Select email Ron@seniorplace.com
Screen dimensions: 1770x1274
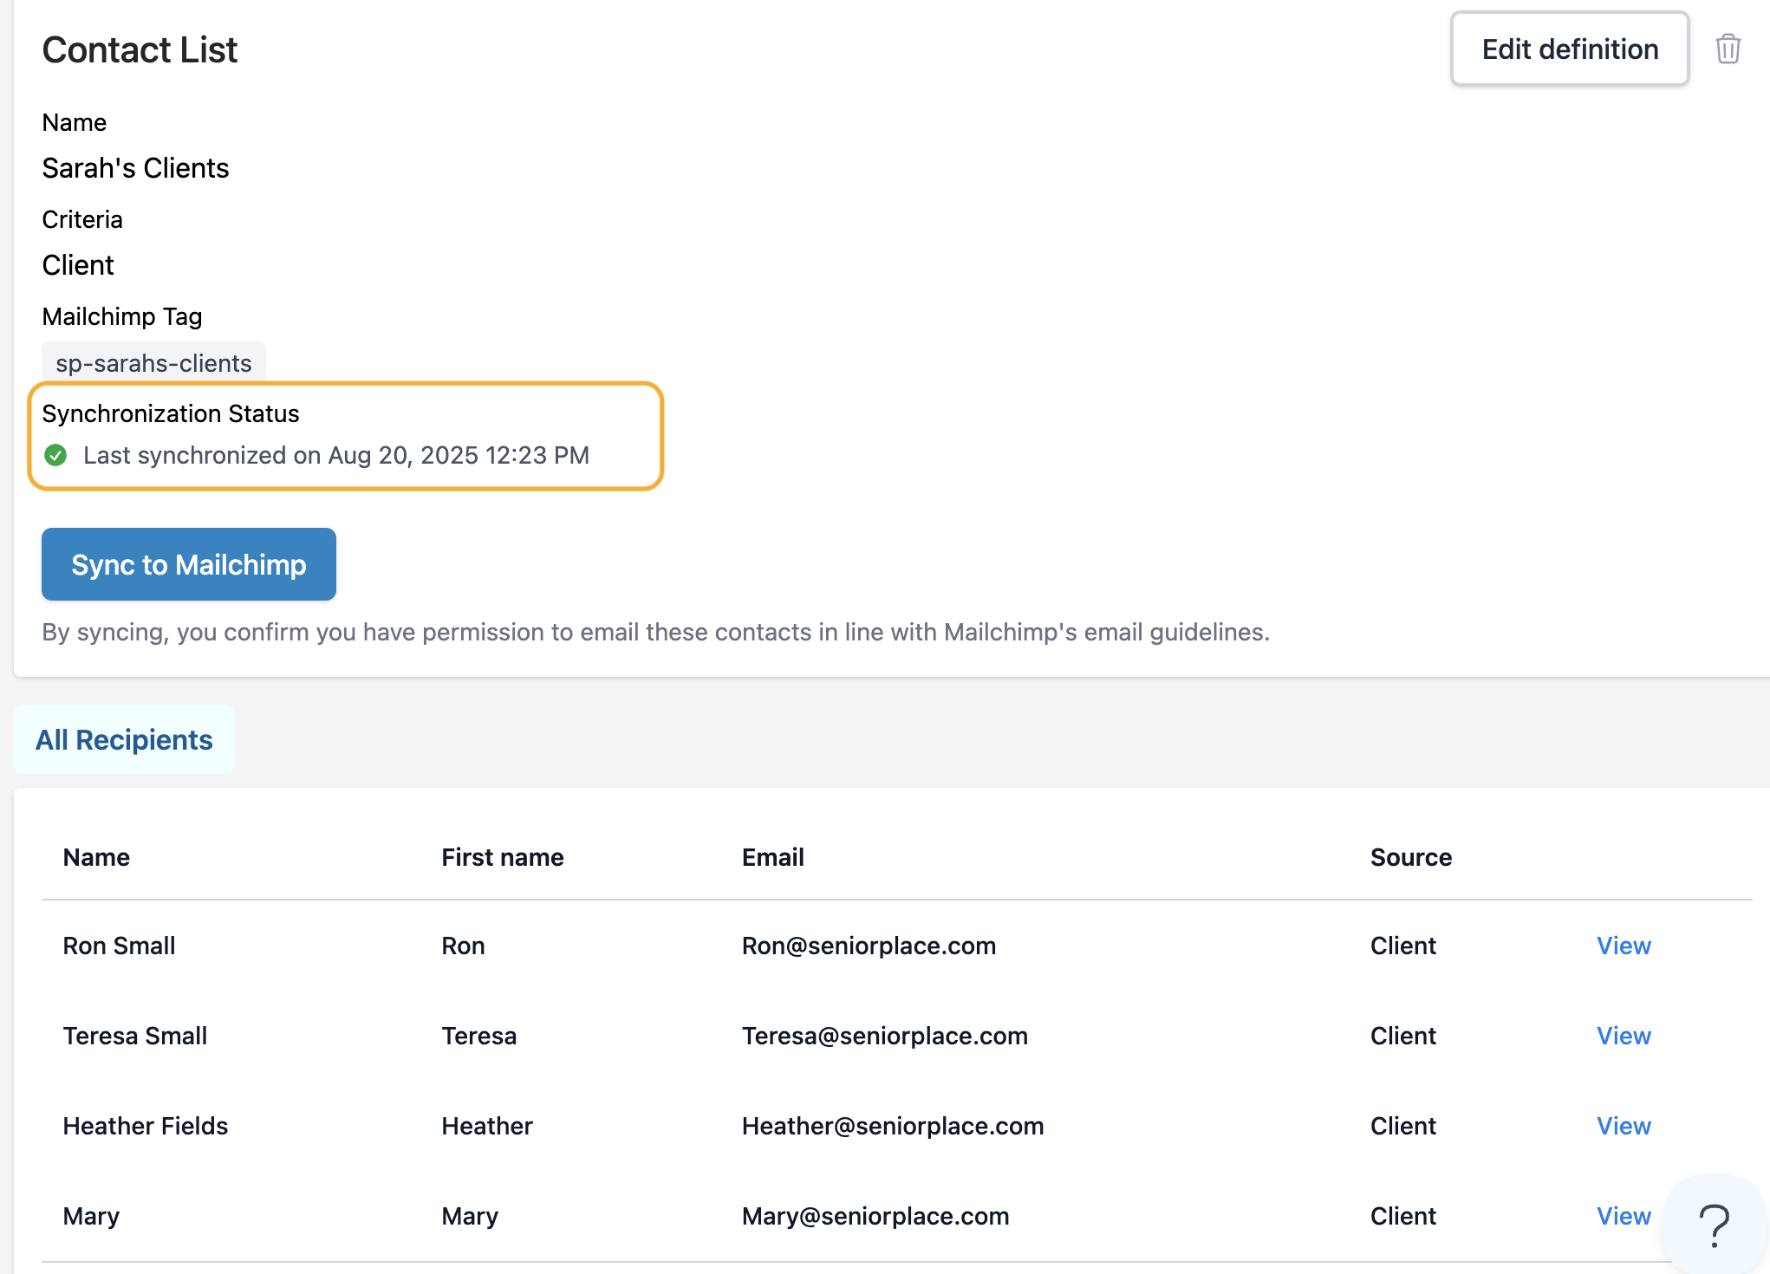click(869, 946)
